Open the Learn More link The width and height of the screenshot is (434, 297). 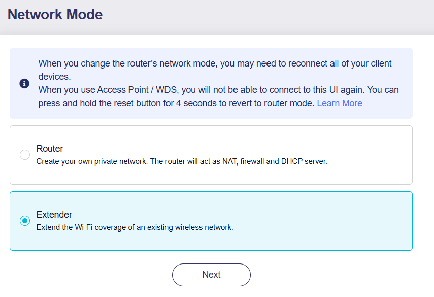click(x=339, y=103)
